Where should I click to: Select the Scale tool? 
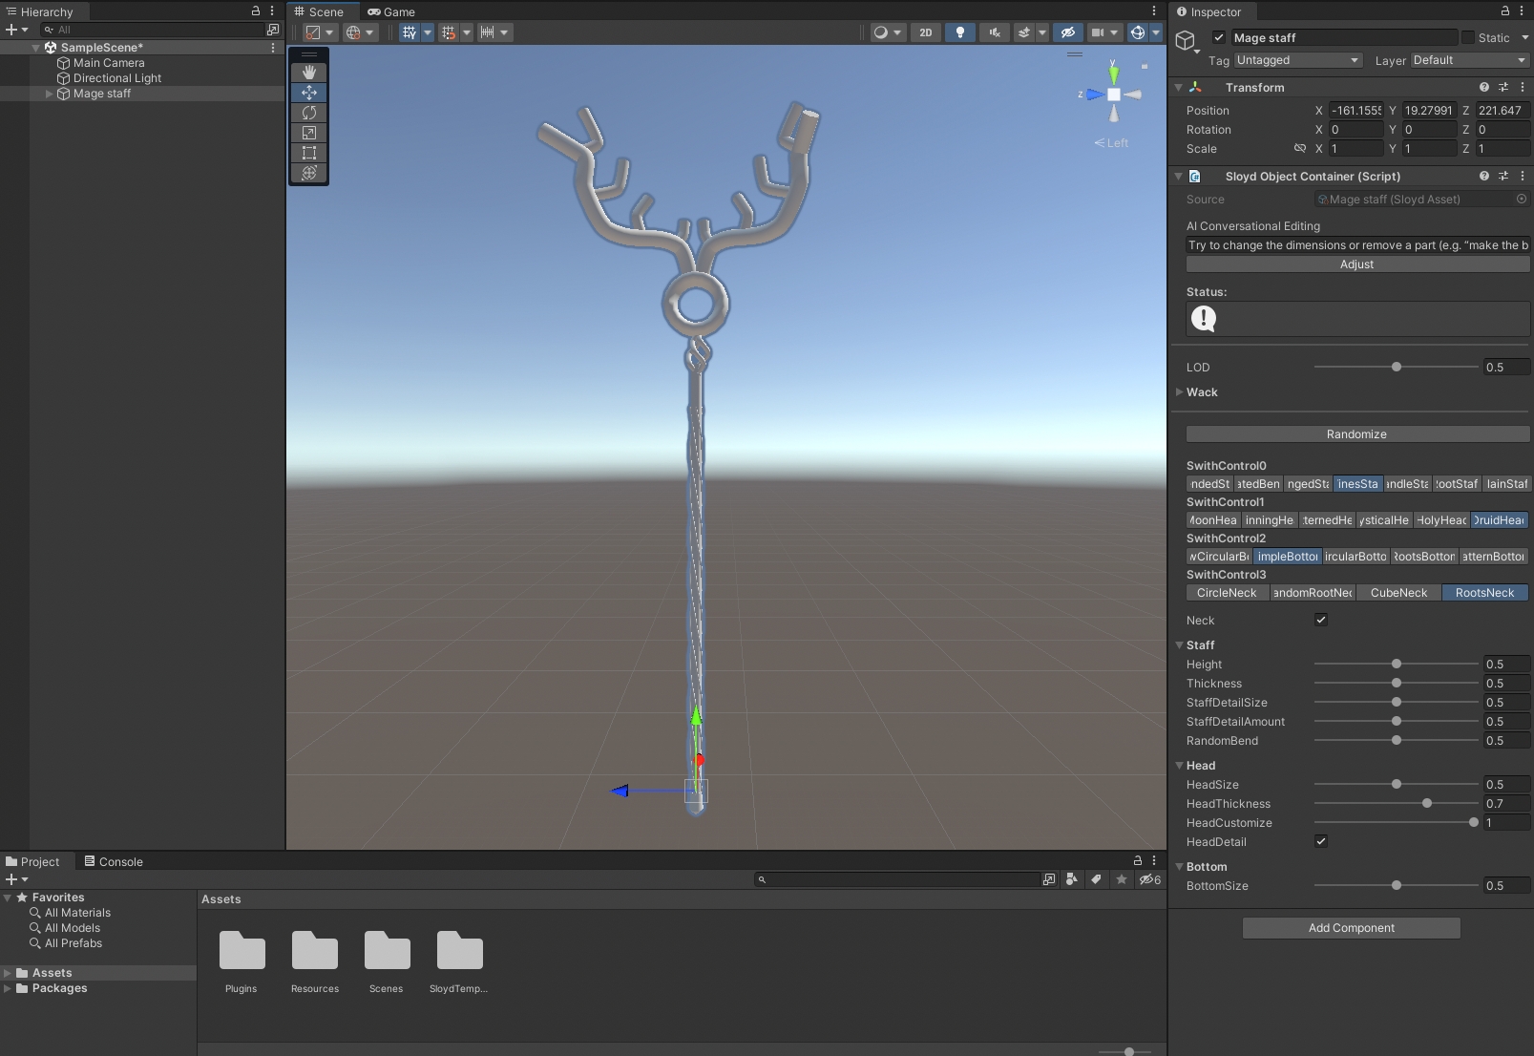309,133
